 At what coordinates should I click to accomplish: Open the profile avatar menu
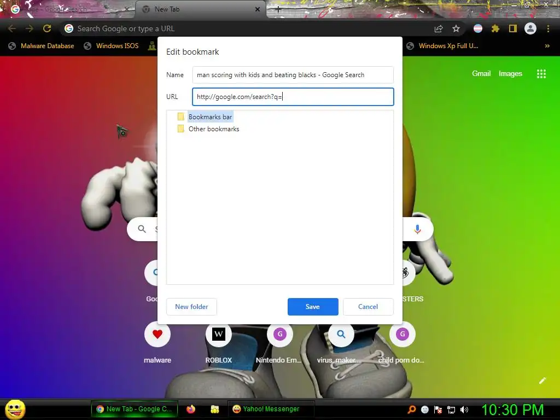coord(530,28)
